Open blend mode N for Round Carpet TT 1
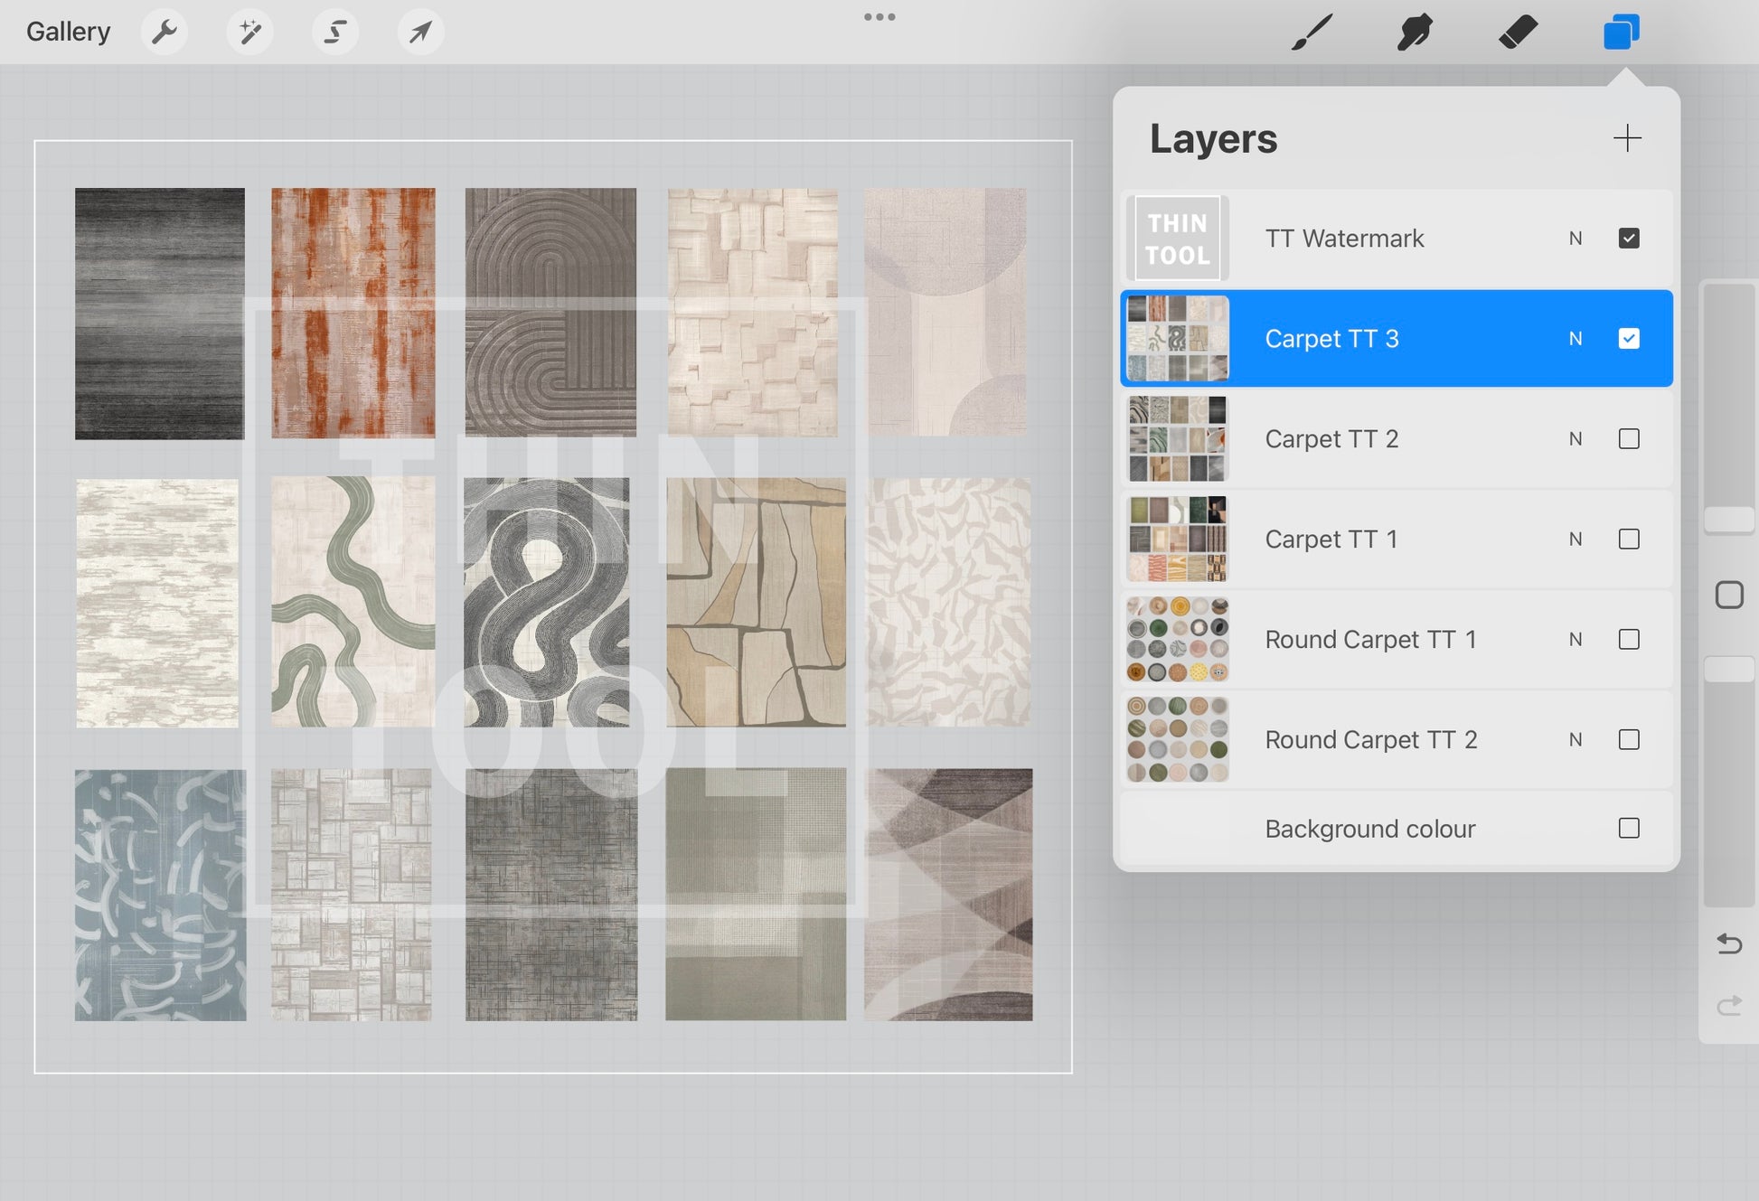This screenshot has height=1201, width=1759. click(x=1576, y=640)
